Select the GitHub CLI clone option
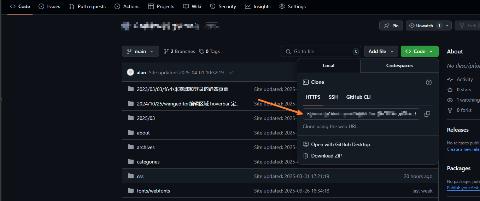This screenshot has height=201, width=480. tap(358, 97)
